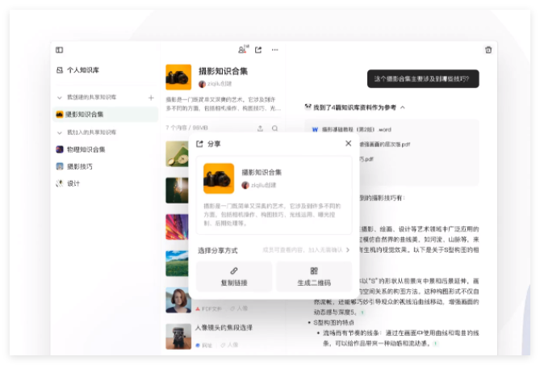This screenshot has height=365, width=540.
Task: Toggle the sidebar panel icon
Action: 59,50
